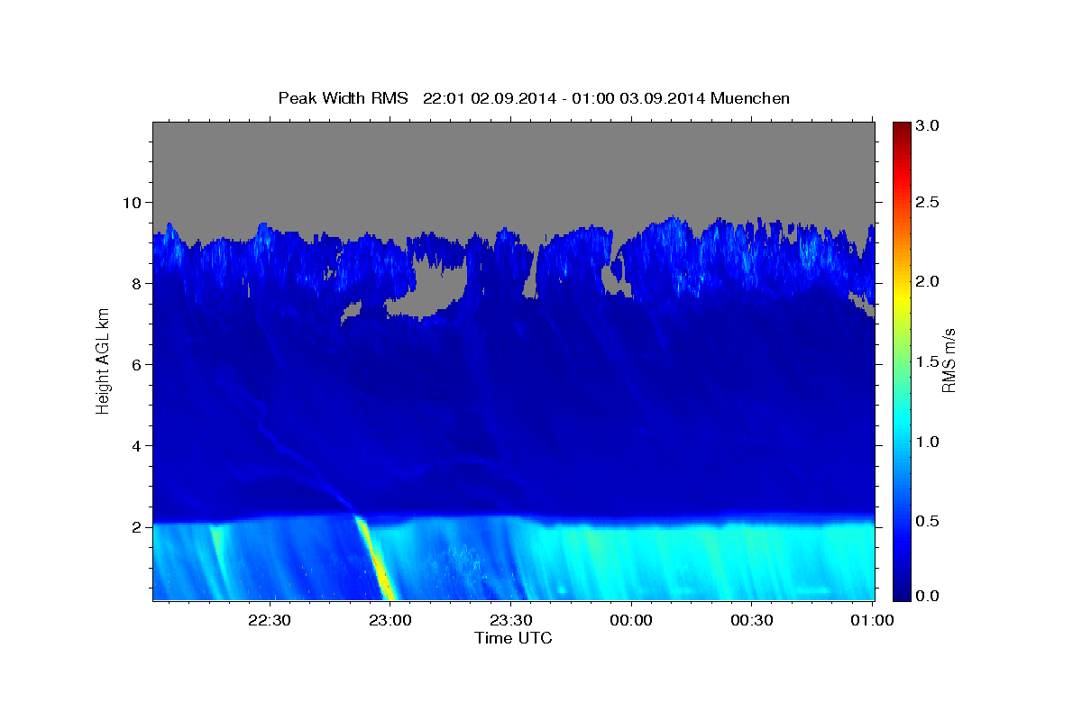Click the 01:00 time tick label
Screen dimensions: 1082x721
[873, 620]
